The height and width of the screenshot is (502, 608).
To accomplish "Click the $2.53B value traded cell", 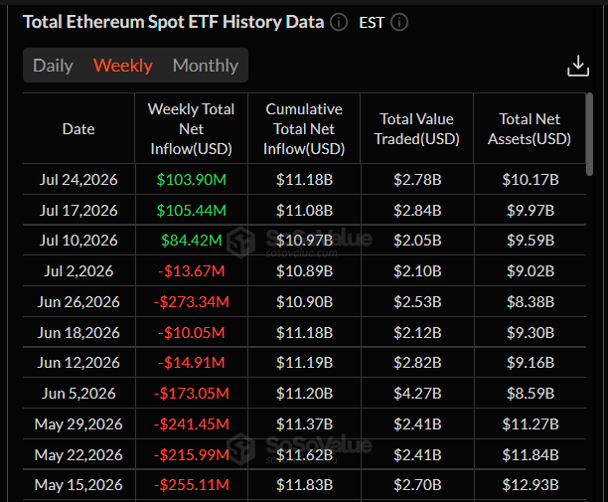I will click(417, 302).
